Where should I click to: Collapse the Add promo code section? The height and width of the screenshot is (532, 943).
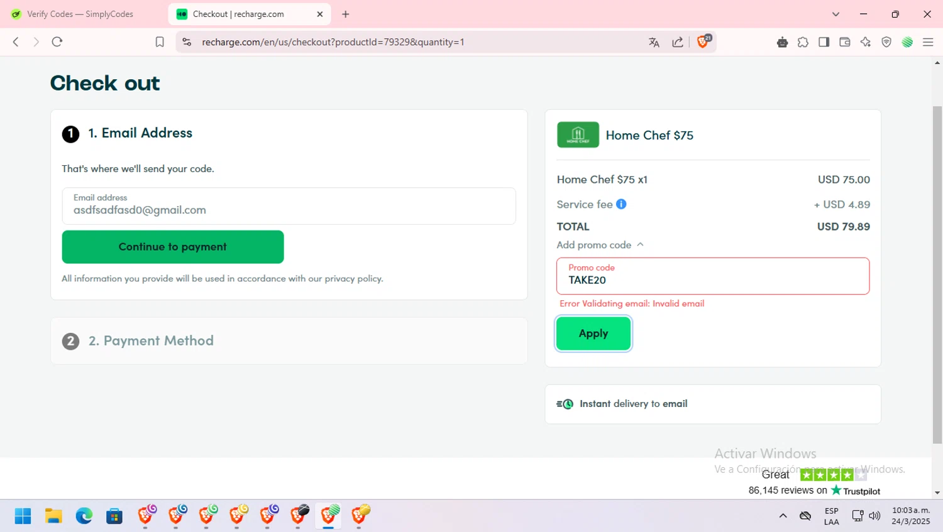pyautogui.click(x=600, y=245)
